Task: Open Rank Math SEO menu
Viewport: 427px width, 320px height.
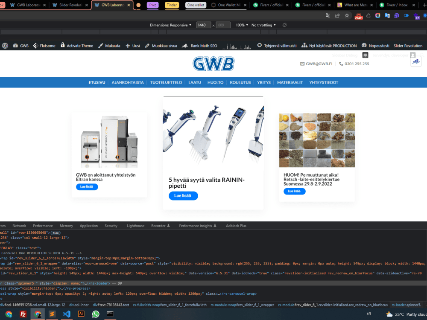Action: 199,46
